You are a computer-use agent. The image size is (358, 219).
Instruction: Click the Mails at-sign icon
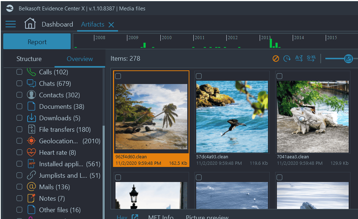click(31, 187)
